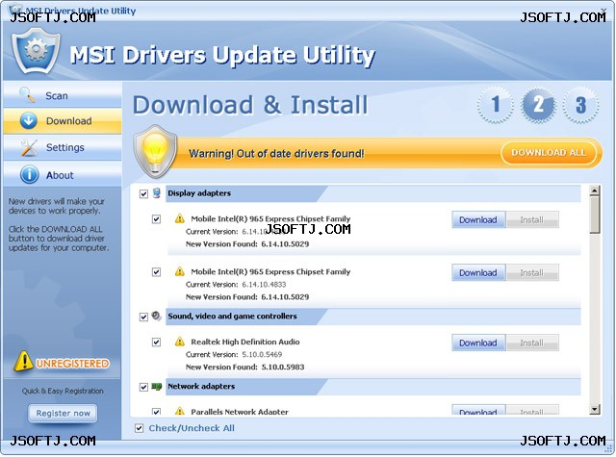Screen dimensions: 616x457
Task: Click Parallels Network Adapter name
Action: [240, 412]
